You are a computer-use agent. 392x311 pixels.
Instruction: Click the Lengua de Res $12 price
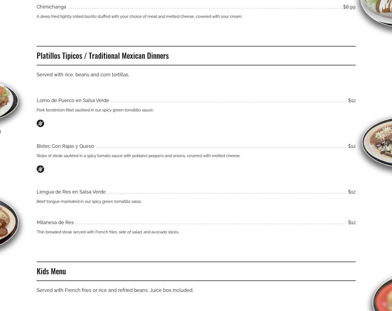pyautogui.click(x=352, y=192)
